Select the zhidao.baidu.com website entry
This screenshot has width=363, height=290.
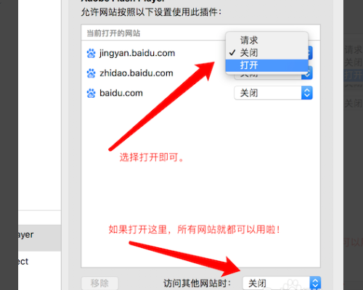[136, 73]
